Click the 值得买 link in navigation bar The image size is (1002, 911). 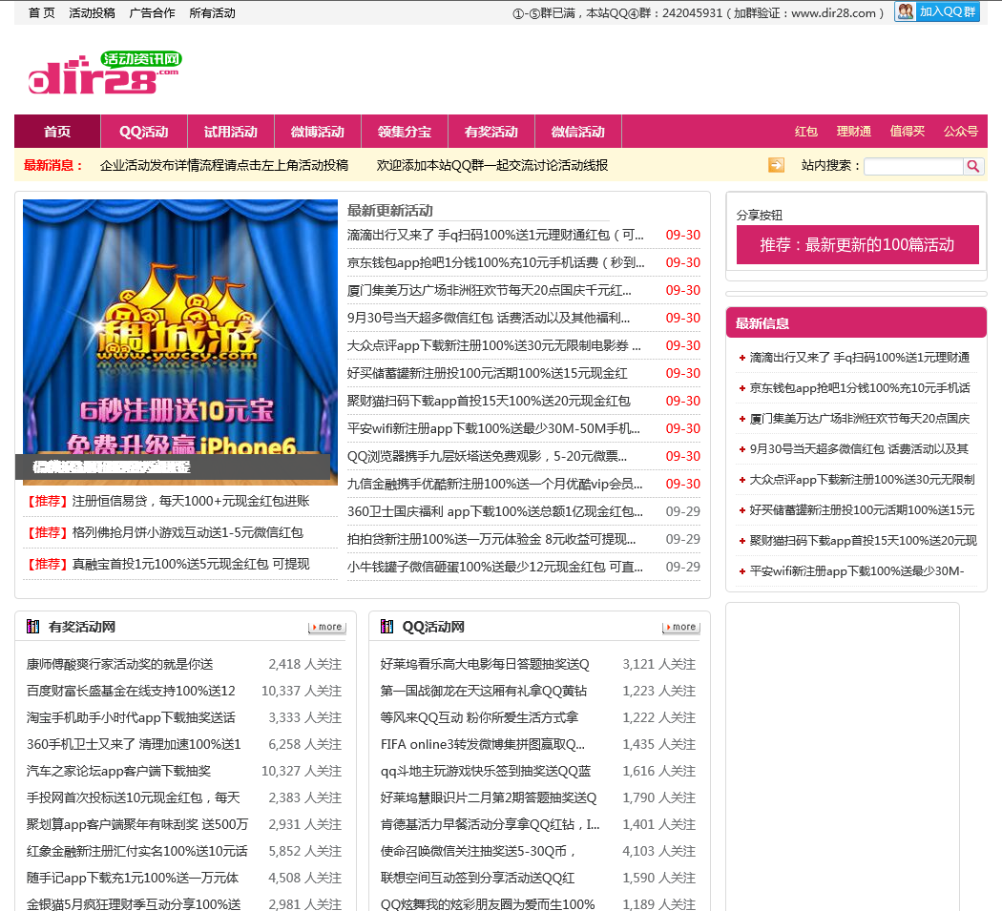[x=908, y=132]
